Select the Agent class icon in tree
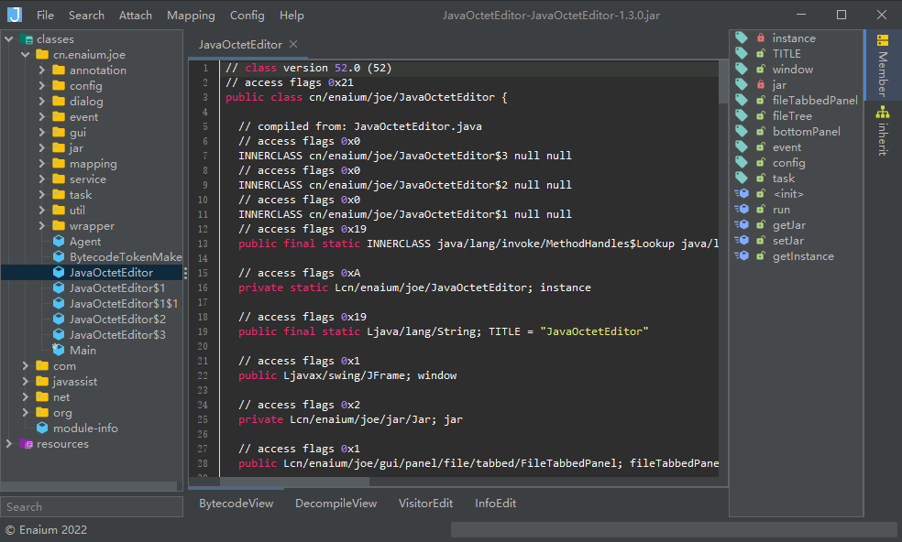The height and width of the screenshot is (542, 902). click(x=60, y=242)
